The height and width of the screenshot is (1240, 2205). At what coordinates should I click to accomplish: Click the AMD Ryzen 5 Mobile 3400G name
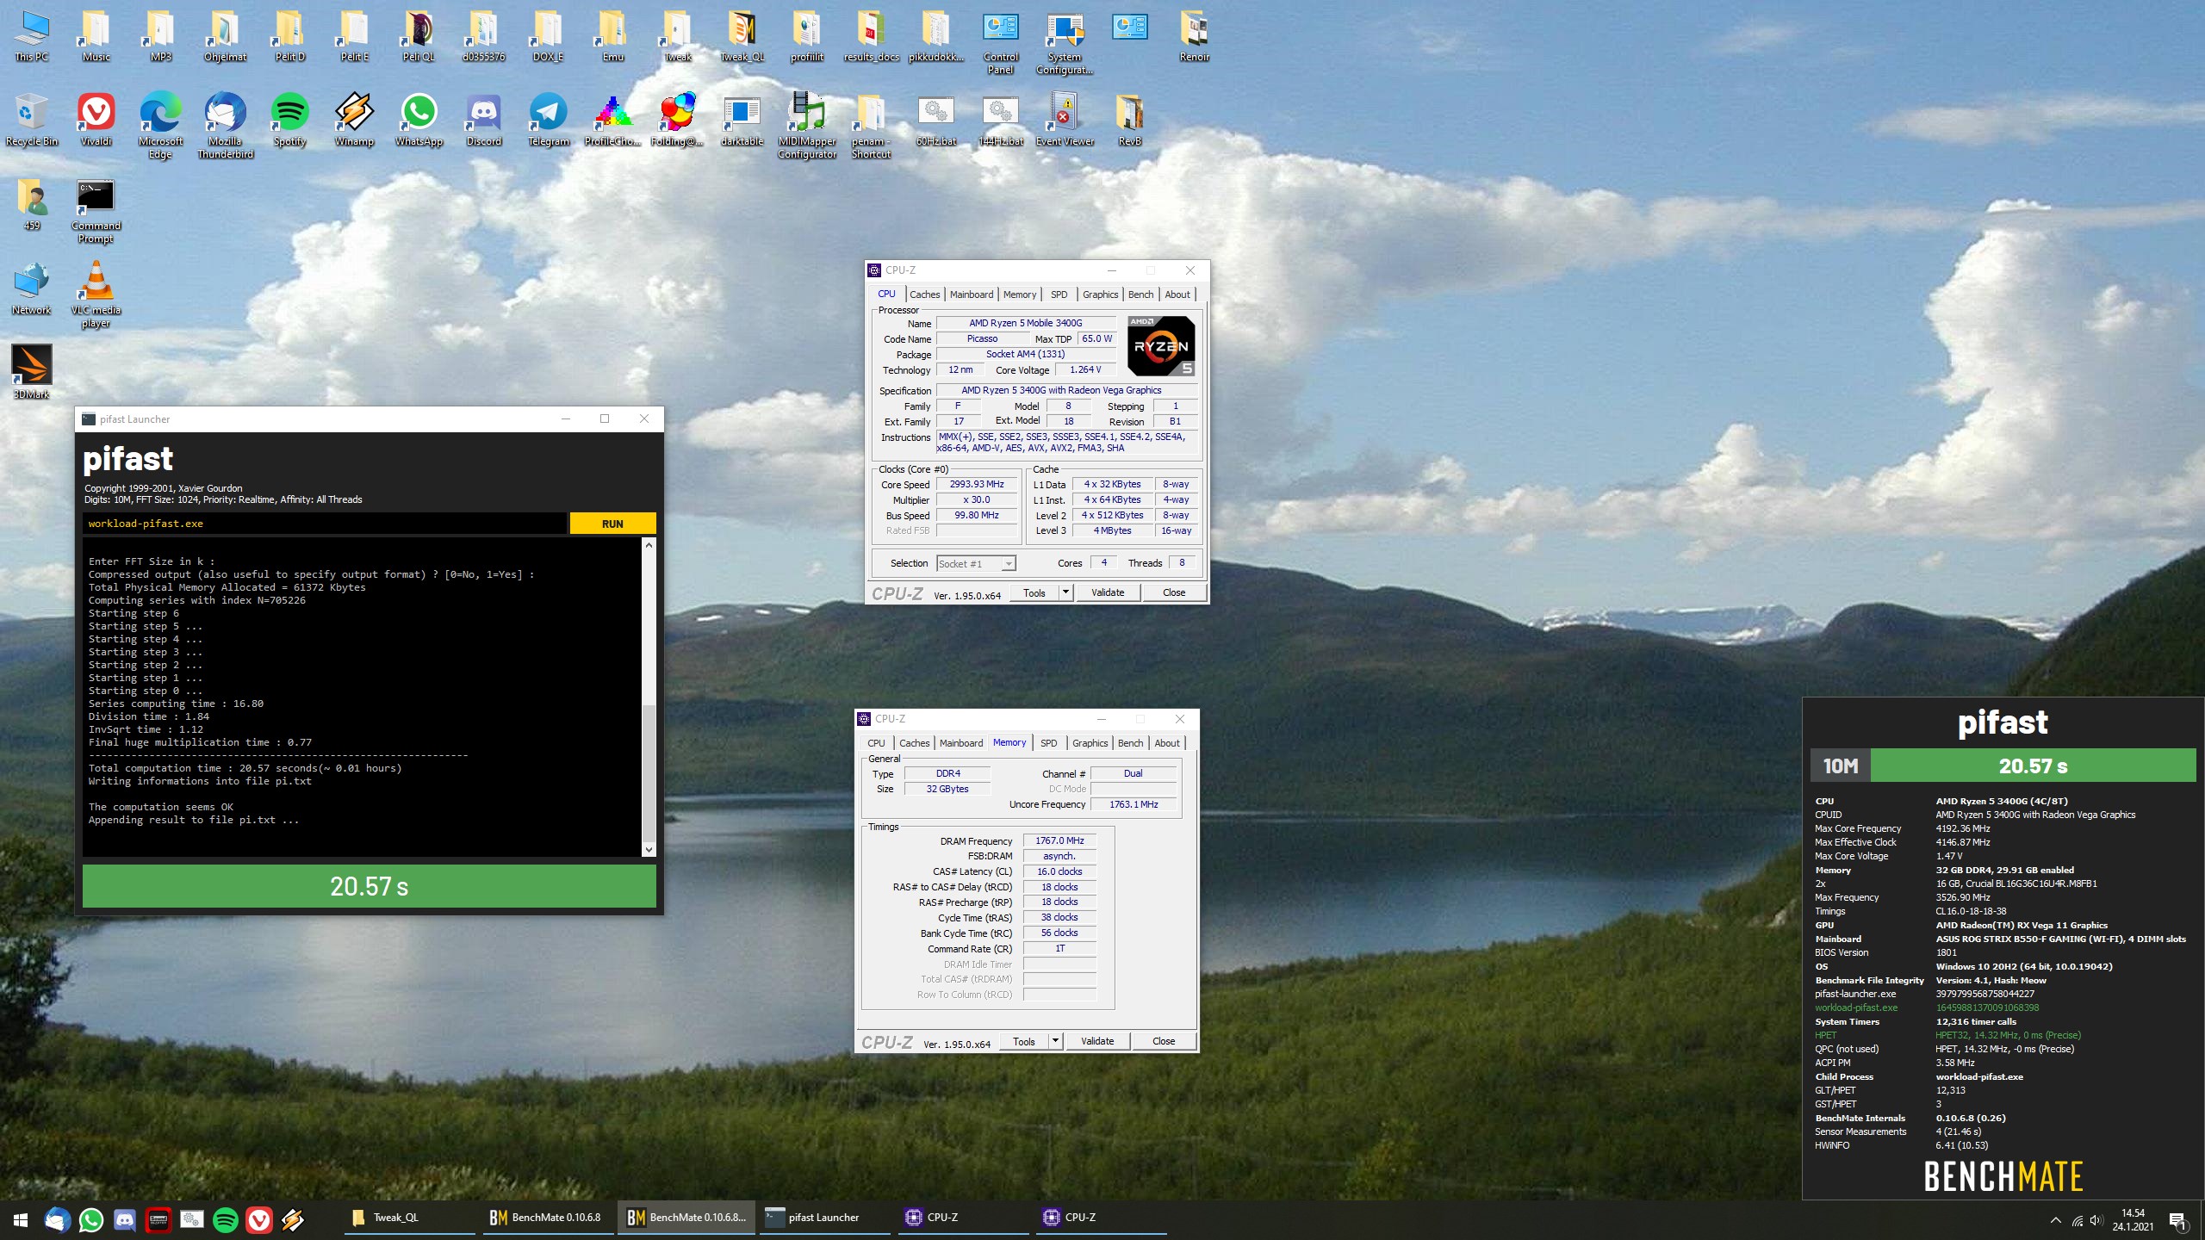[1025, 323]
